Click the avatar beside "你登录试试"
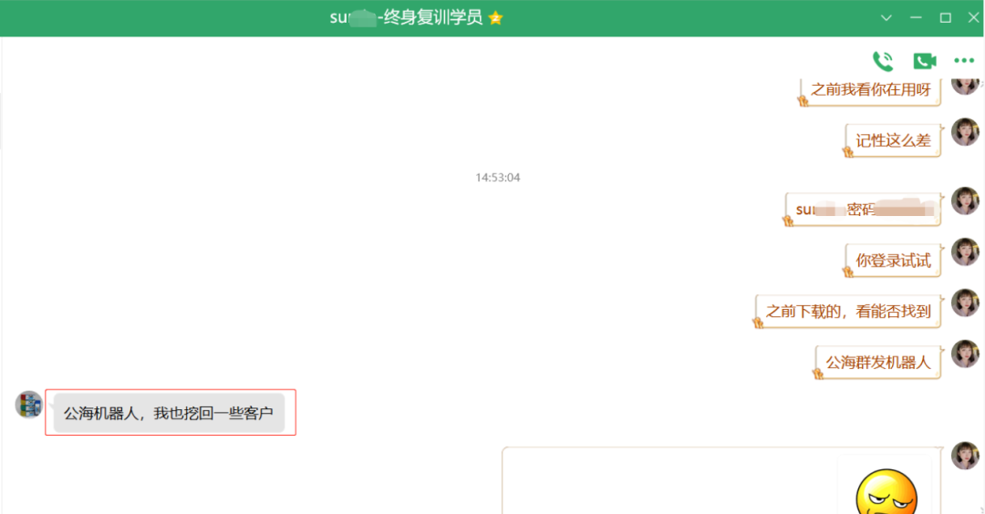The height and width of the screenshot is (514, 985). click(x=965, y=252)
